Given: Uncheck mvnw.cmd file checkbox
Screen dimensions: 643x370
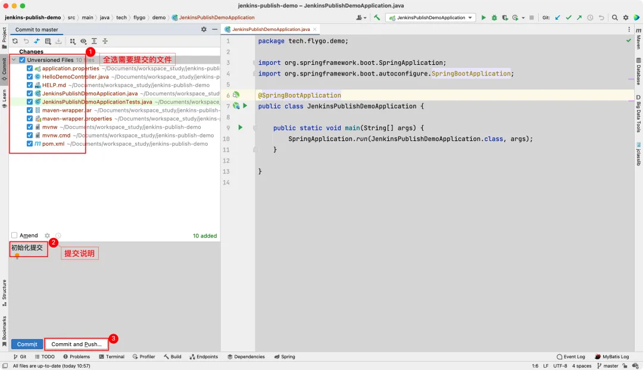Looking at the screenshot, I should (30, 135).
